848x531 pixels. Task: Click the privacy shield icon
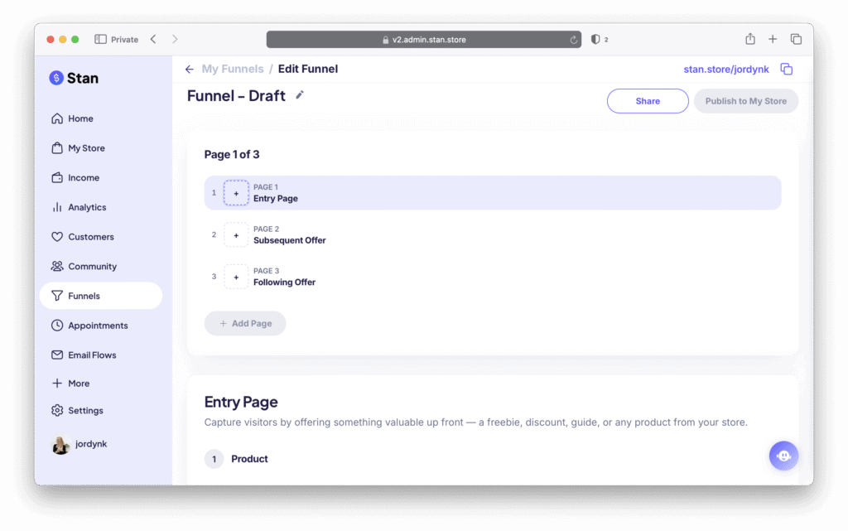595,40
